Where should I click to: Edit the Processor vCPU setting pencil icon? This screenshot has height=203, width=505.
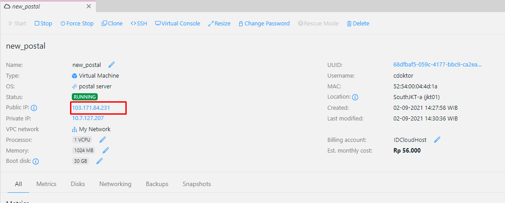[103, 140]
